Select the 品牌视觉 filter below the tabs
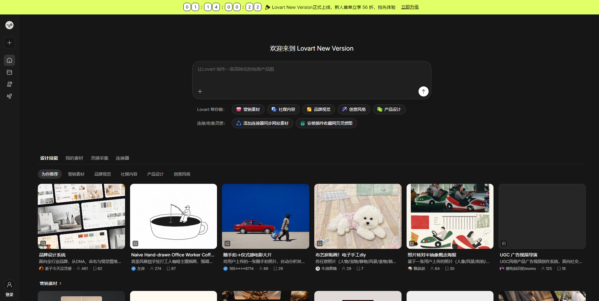Image resolution: width=599 pixels, height=301 pixels. [x=103, y=174]
